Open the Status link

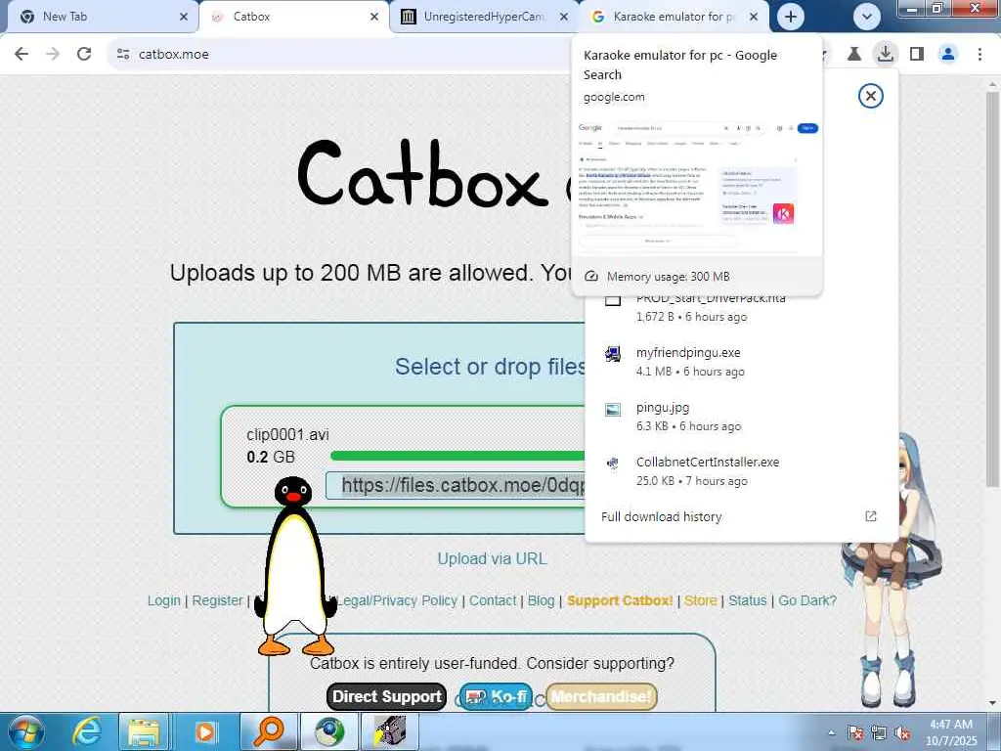(x=748, y=601)
